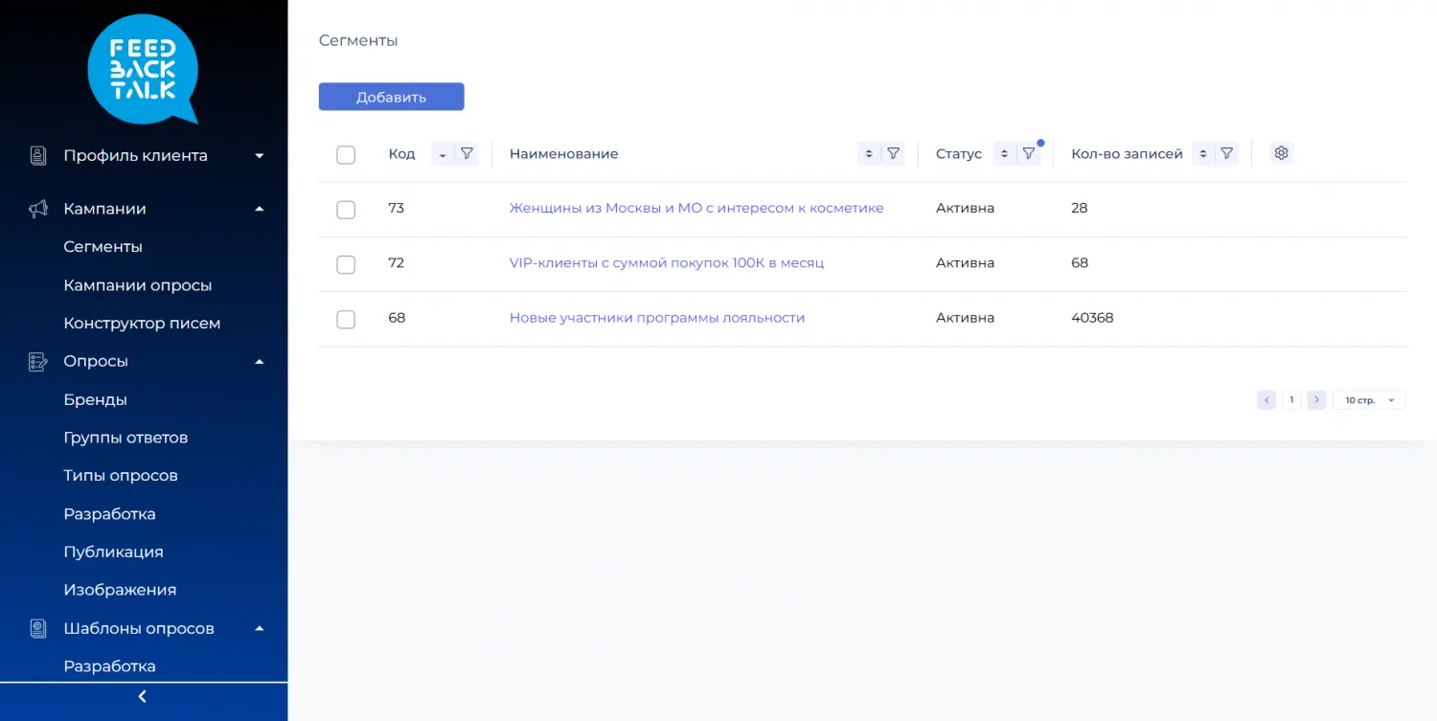Select all rows with header checkbox
This screenshot has width=1437, height=721.
coord(346,155)
